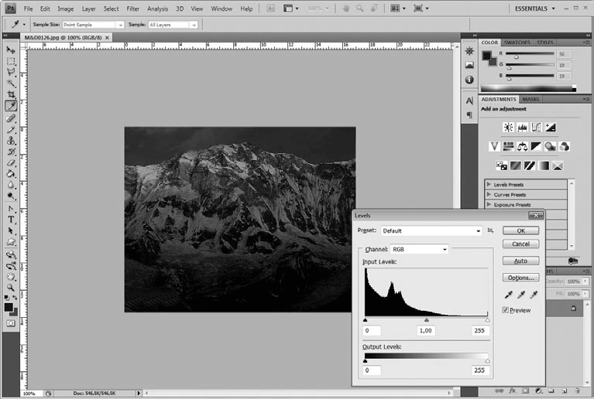Image resolution: width=594 pixels, height=399 pixels.
Task: Click the white point eyedropper in Levels
Action: (534, 295)
